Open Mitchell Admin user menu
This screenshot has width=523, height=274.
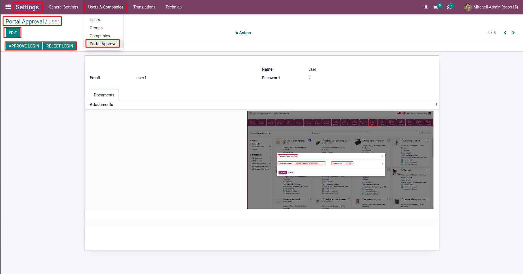pos(491,7)
